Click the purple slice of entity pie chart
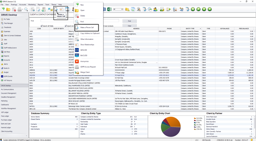256x141 pixels. 172,132
